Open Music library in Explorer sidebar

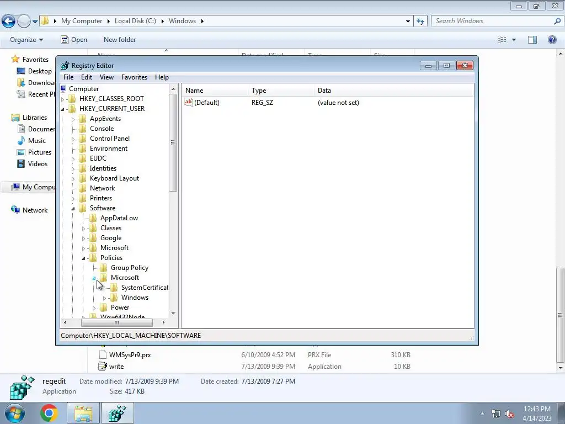pyautogui.click(x=31, y=141)
